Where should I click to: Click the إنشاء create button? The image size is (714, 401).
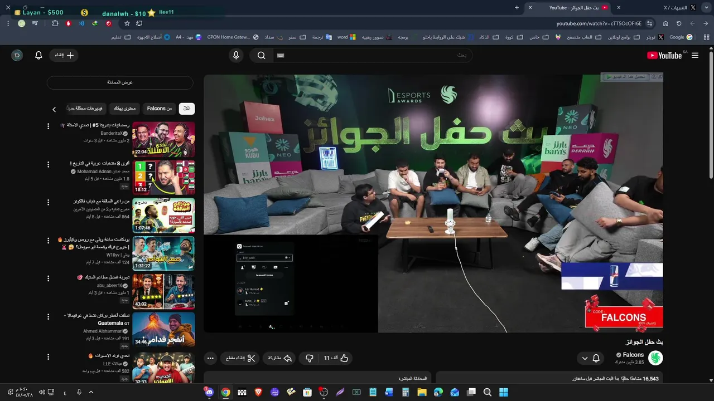point(64,55)
